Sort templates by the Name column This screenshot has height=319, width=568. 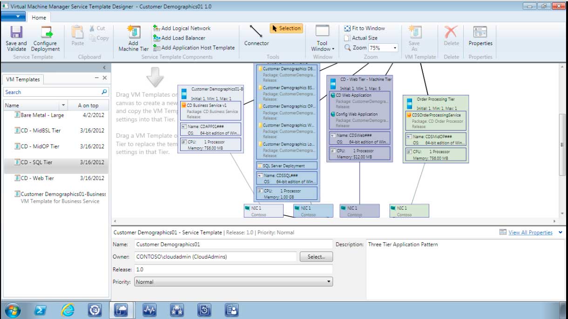pyautogui.click(x=31, y=106)
